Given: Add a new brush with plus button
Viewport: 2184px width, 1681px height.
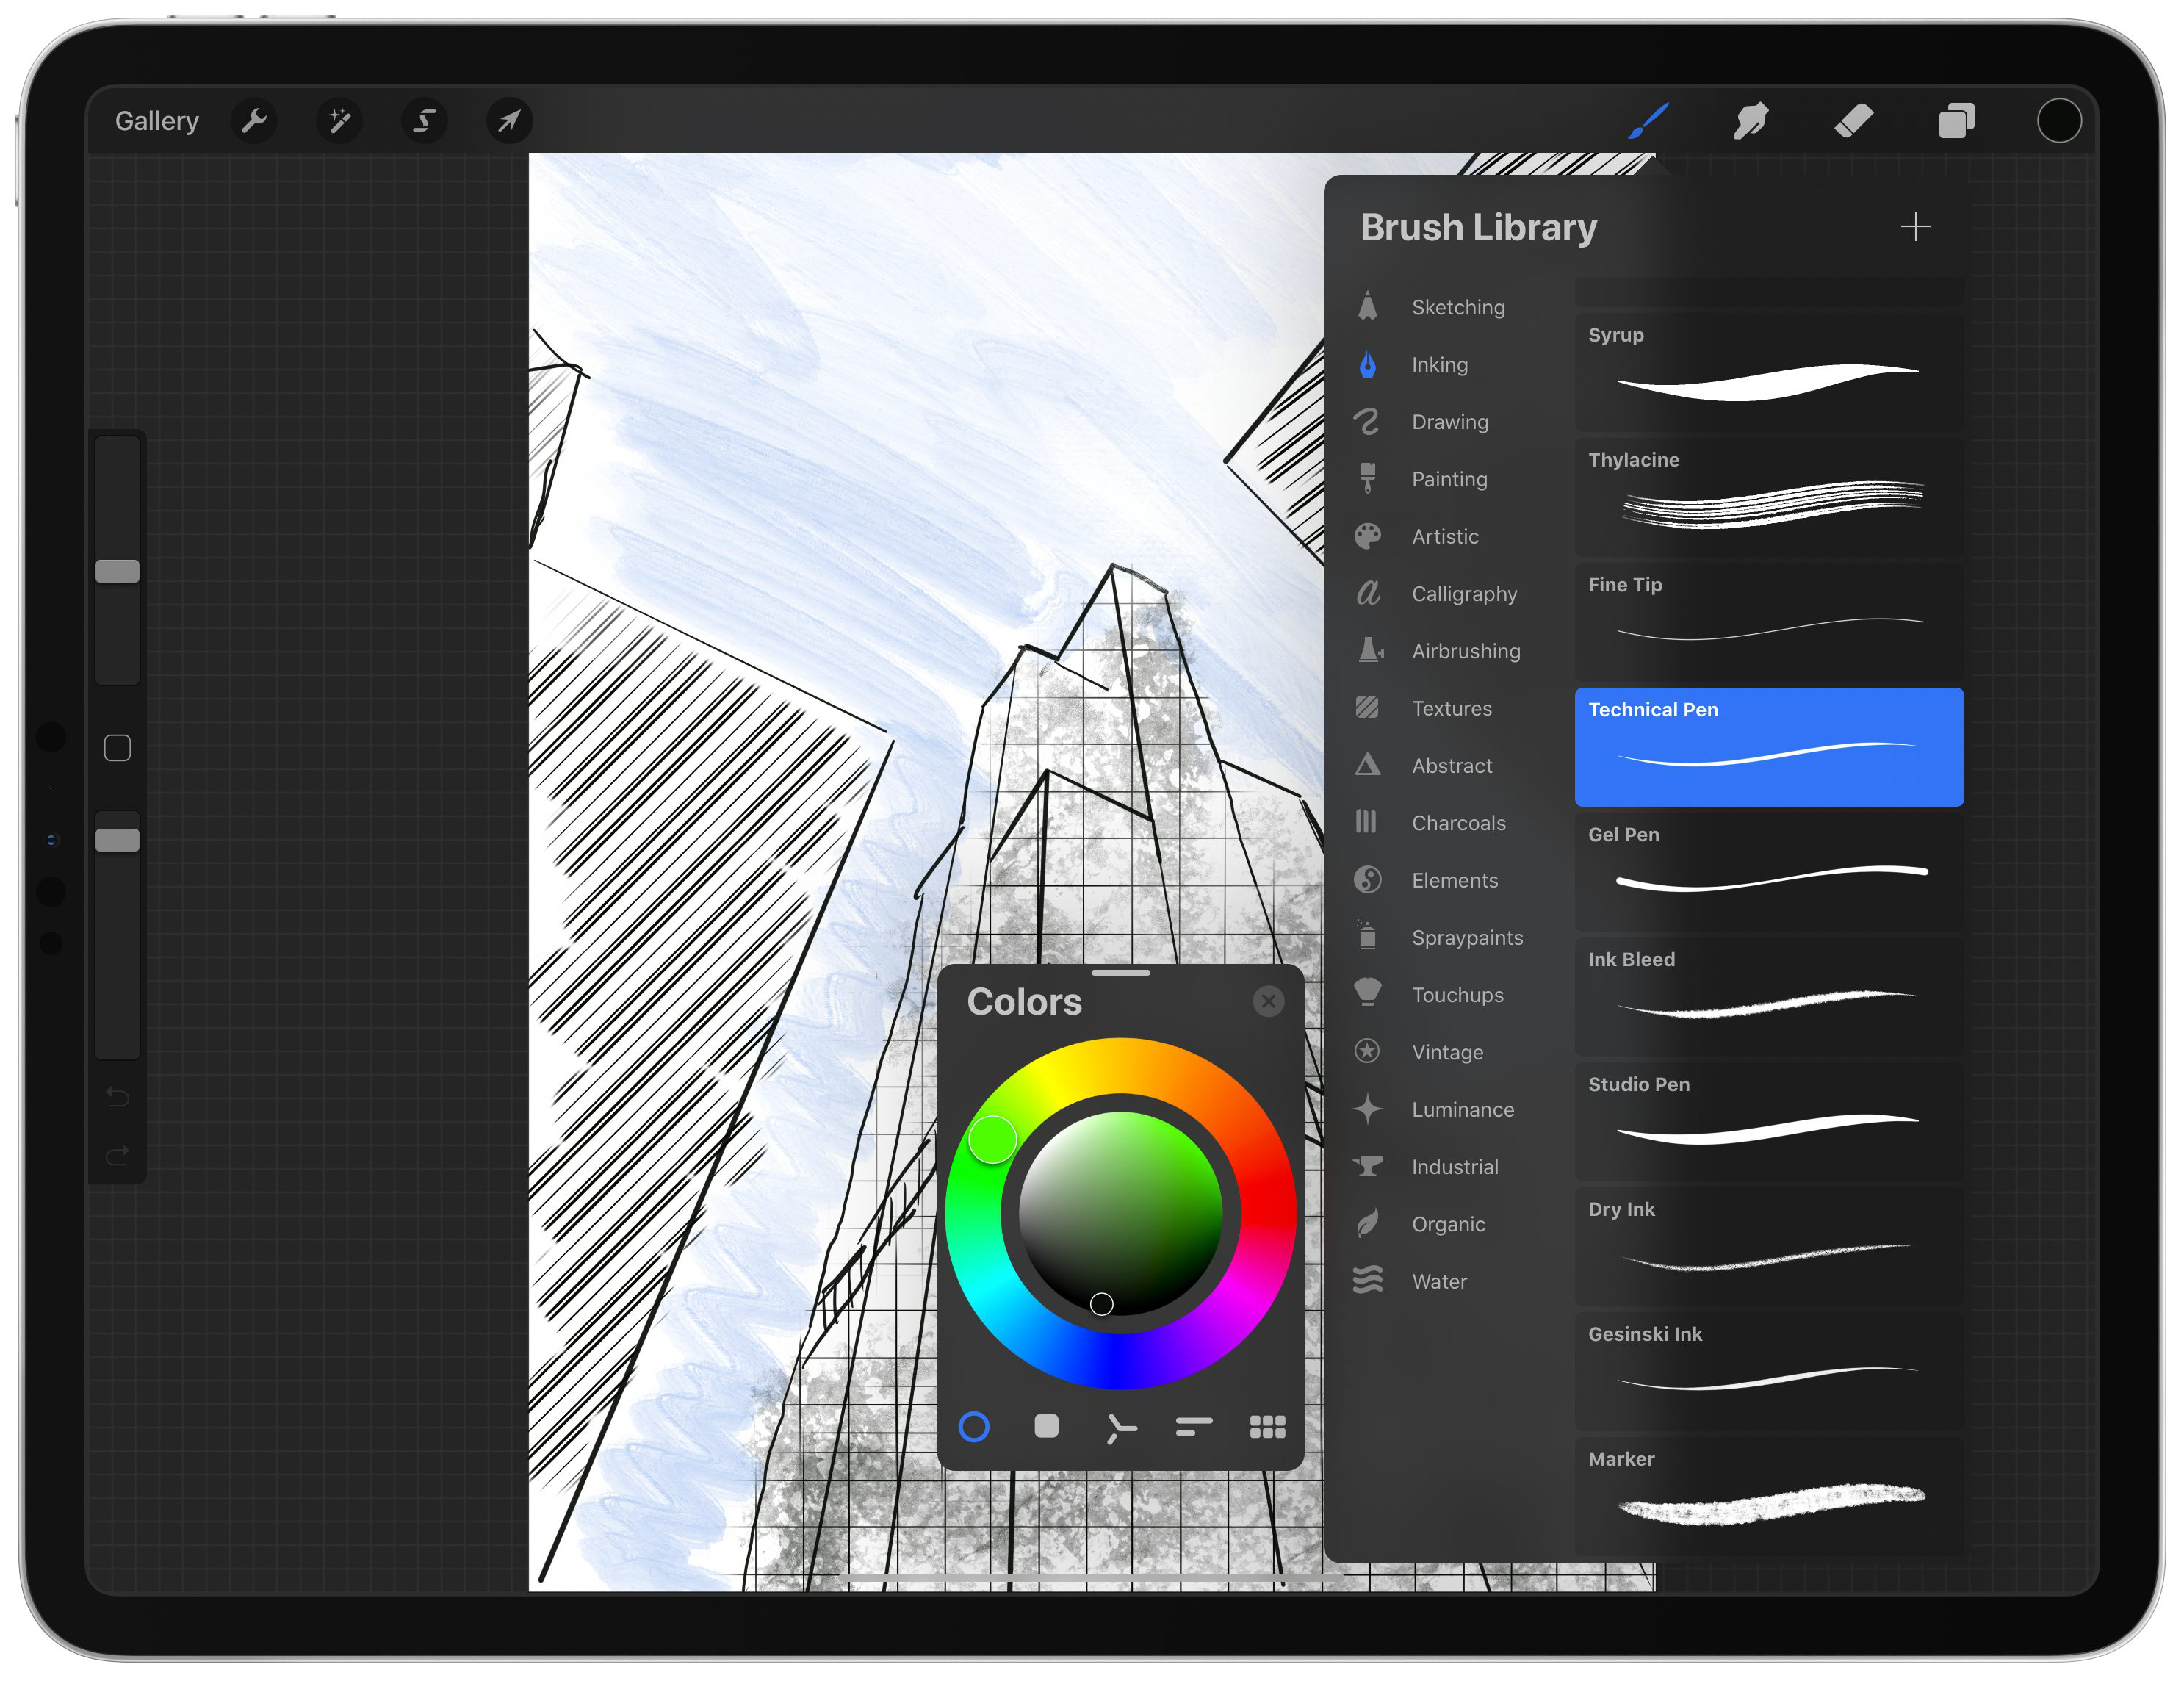Looking at the screenshot, I should coord(1917,226).
